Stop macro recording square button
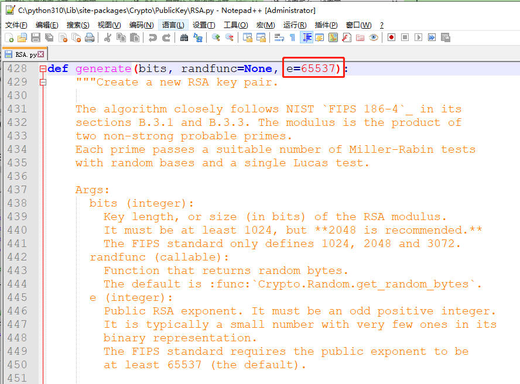 click(x=405, y=37)
